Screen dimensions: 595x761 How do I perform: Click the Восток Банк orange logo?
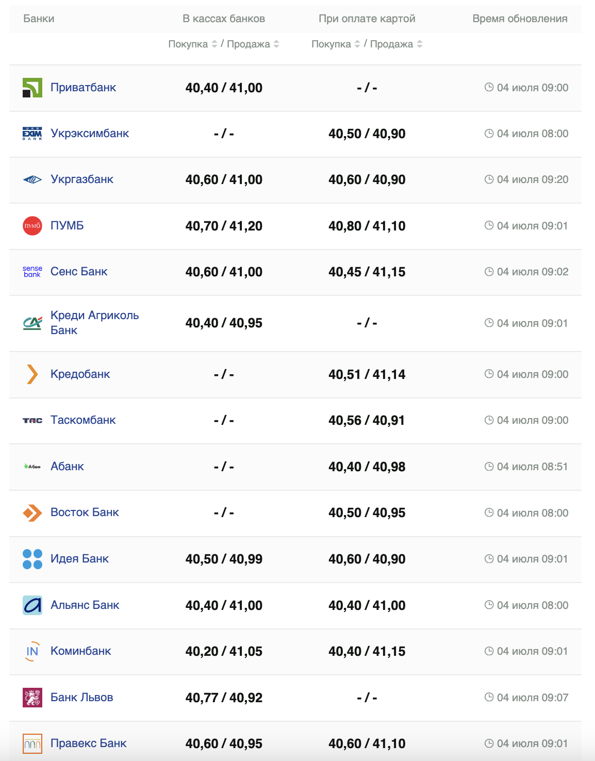(32, 513)
